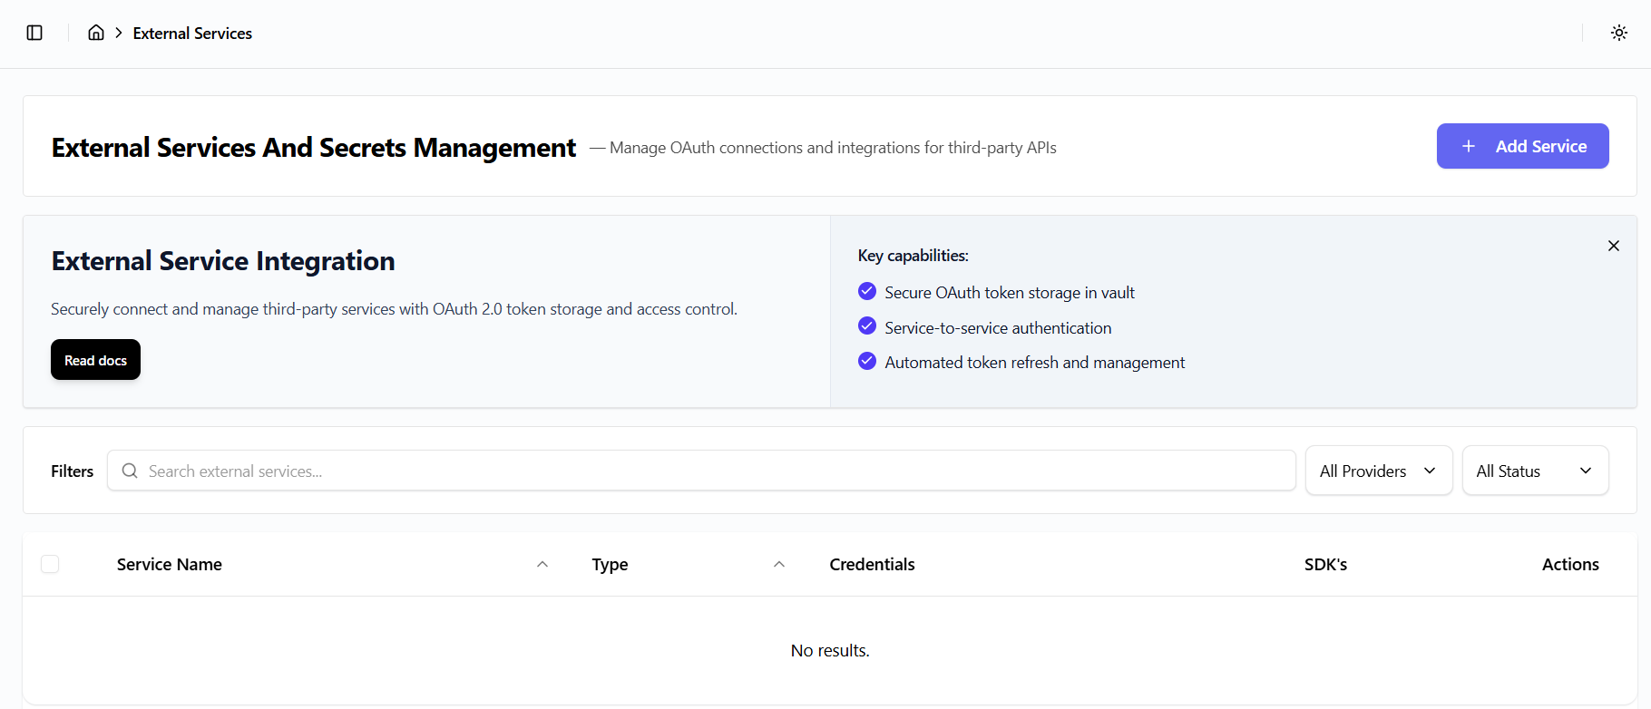This screenshot has height=709, width=1651.
Task: Click the SDK's column header
Action: pos(1326,564)
